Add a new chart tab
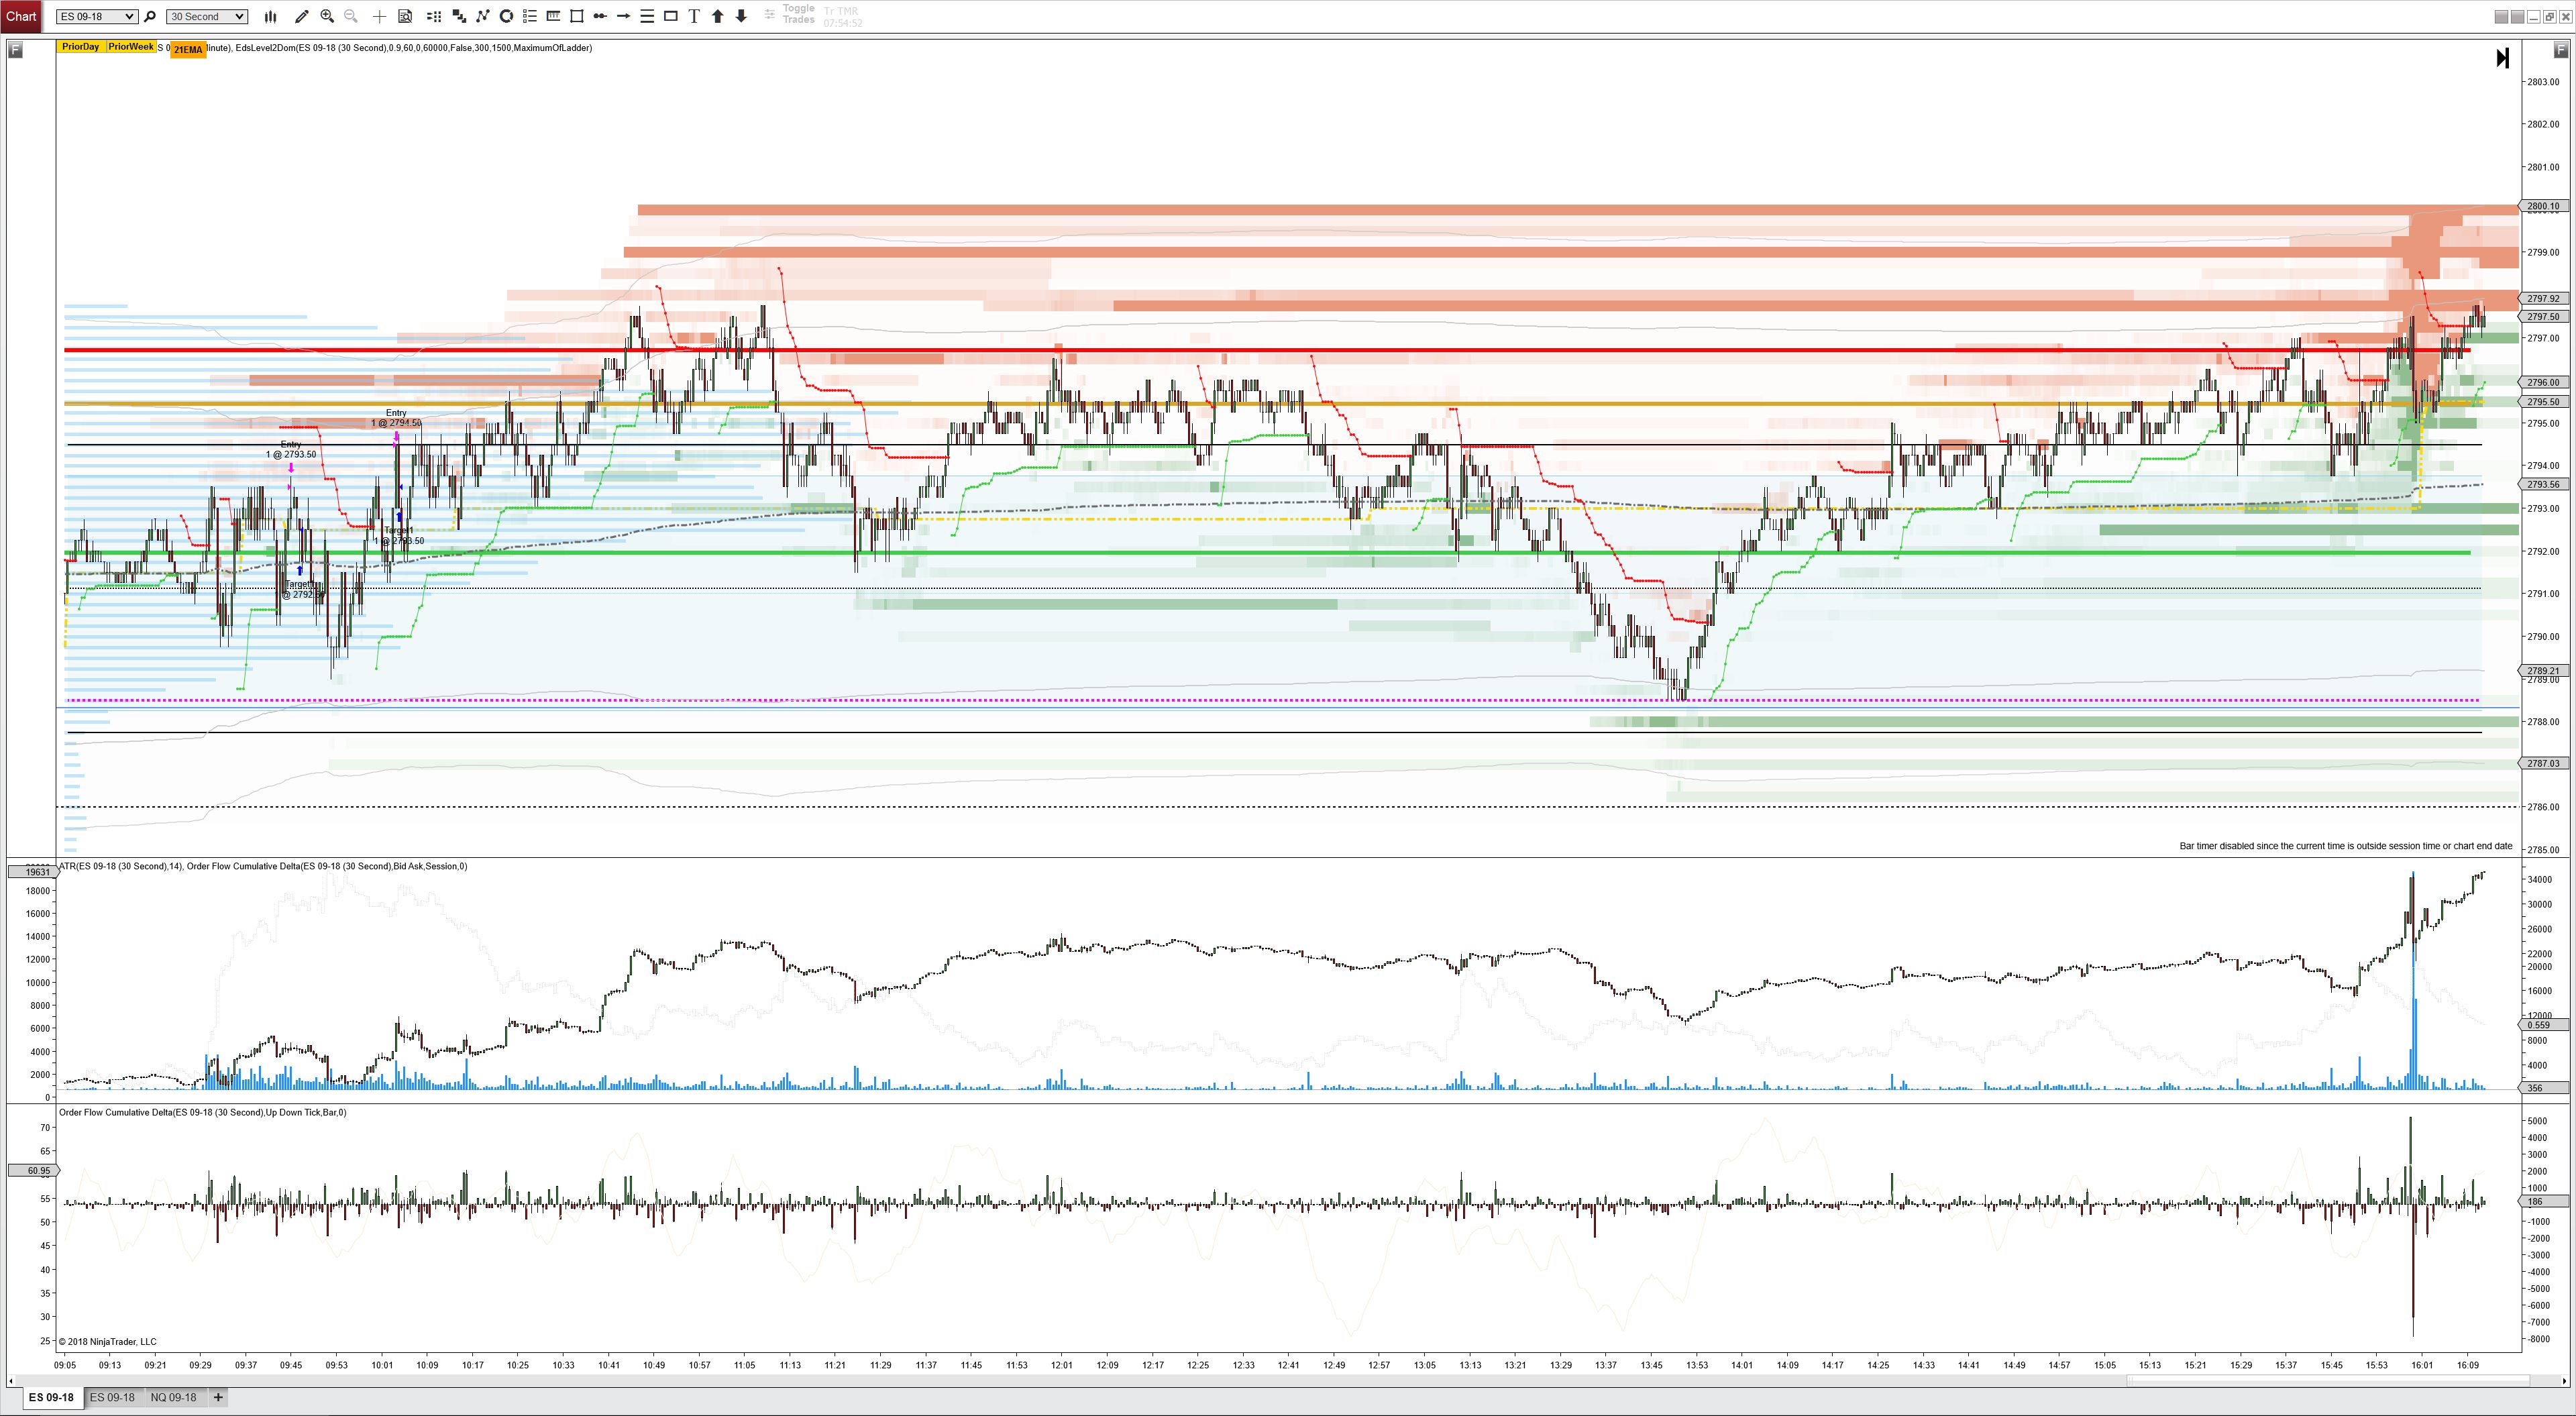This screenshot has width=2576, height=1416. pos(218,1397)
